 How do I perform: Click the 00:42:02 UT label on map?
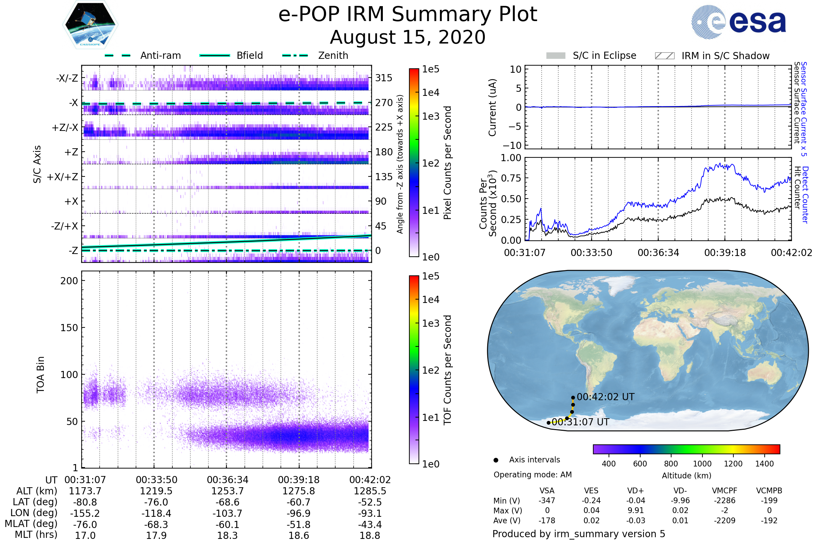(x=606, y=397)
